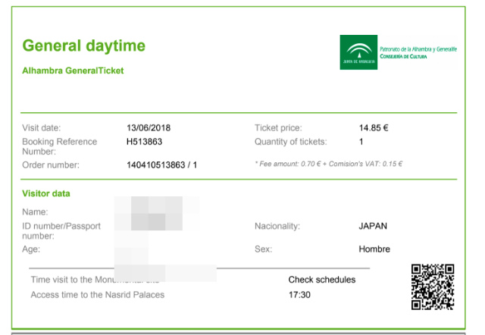The width and height of the screenshot is (485, 335).
Task: Select Nasrid Palaces access time 17:30
Action: coord(299,295)
